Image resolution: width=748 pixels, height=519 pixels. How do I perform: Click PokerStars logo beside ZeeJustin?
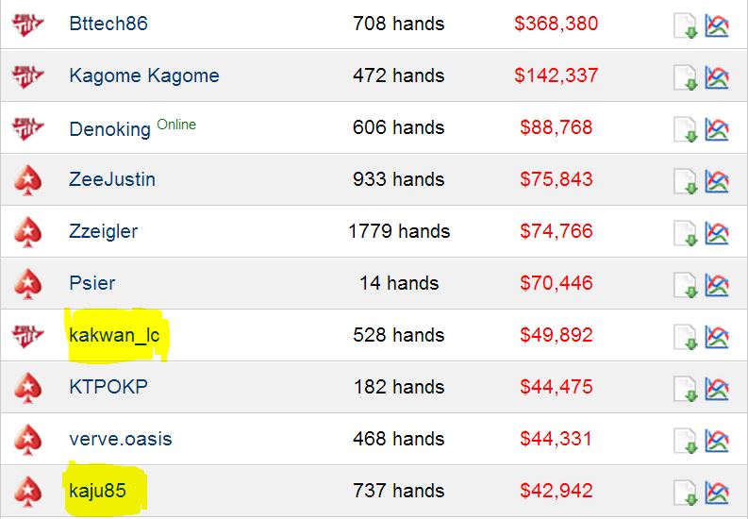(x=27, y=180)
